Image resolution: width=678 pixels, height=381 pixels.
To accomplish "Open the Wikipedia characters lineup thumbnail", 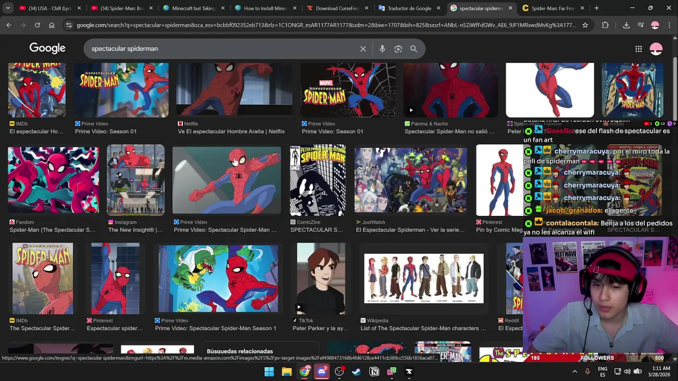I will click(424, 278).
